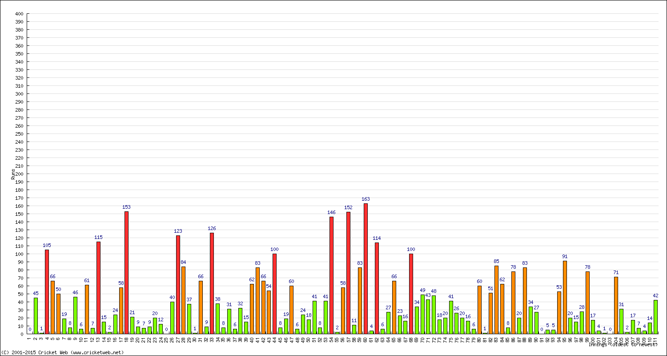
Task: Select the orange bar labeled 91
Action: tap(565, 297)
